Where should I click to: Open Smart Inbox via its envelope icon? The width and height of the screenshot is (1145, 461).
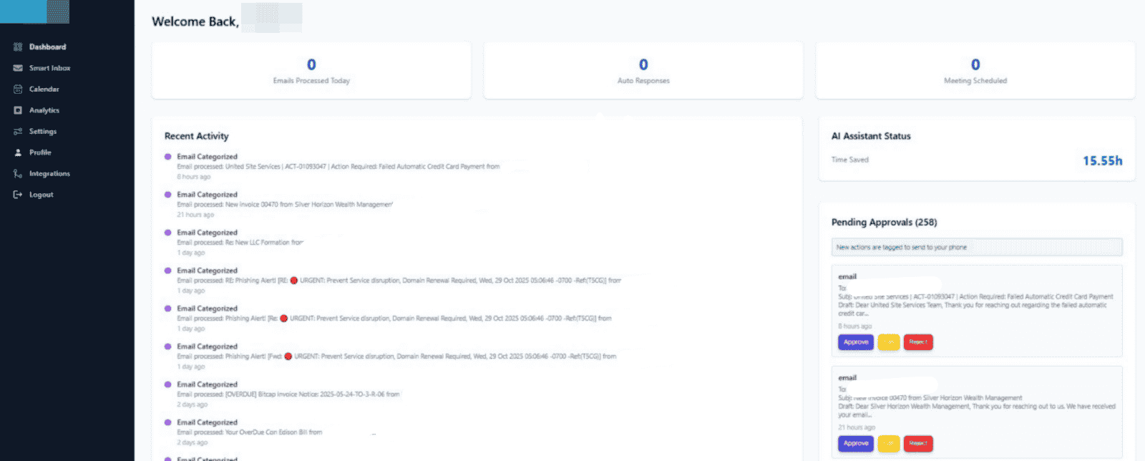(18, 68)
